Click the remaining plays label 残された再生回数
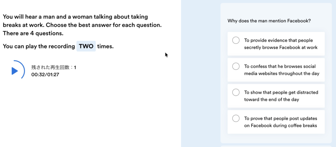Image resolution: width=336 pixels, height=147 pixels. pos(50,68)
